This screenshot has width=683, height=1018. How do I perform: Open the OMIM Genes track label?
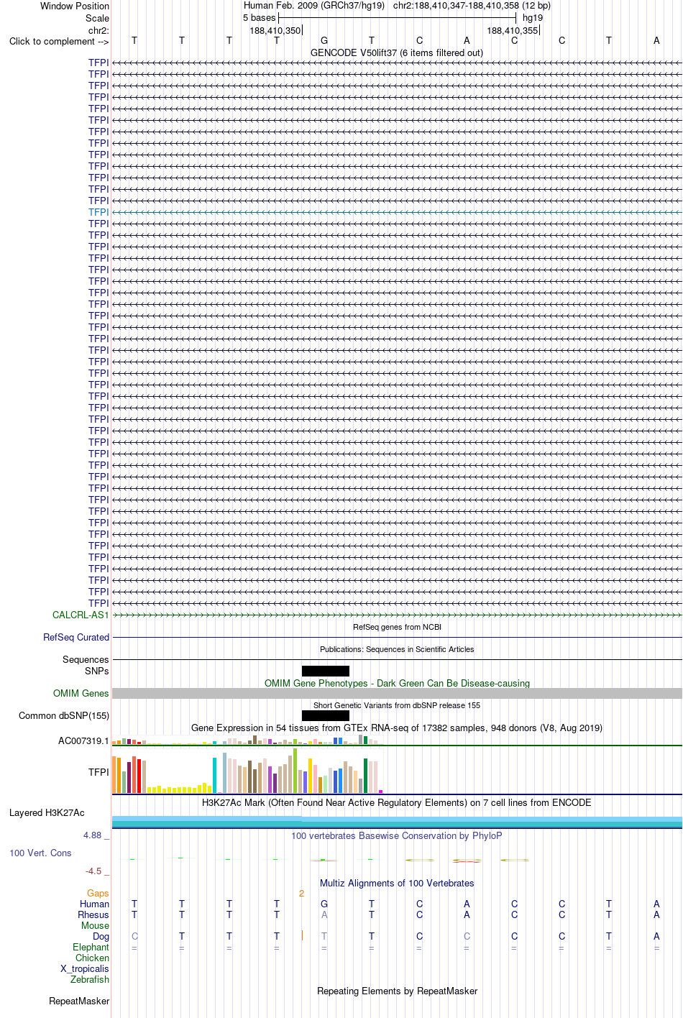pos(81,693)
